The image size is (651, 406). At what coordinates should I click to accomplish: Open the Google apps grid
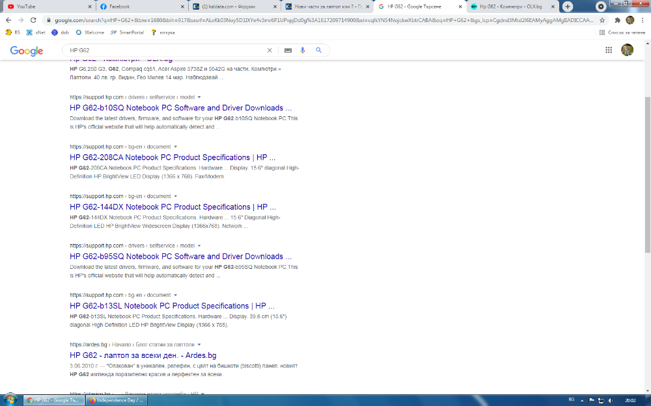pyautogui.click(x=609, y=50)
